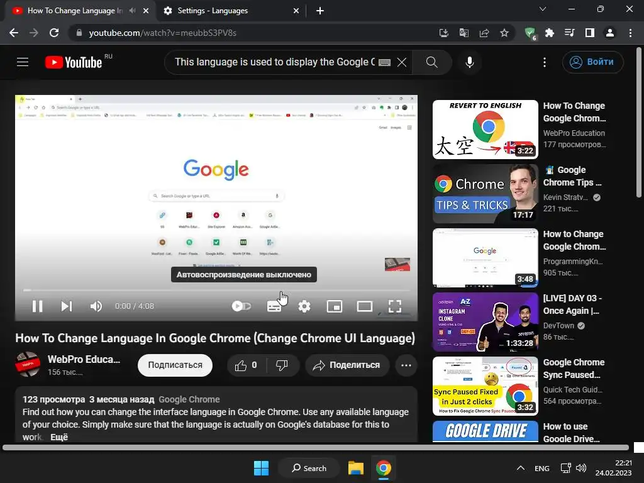The image size is (644, 483).
Task: View site info lock icon
Action: pos(79,33)
